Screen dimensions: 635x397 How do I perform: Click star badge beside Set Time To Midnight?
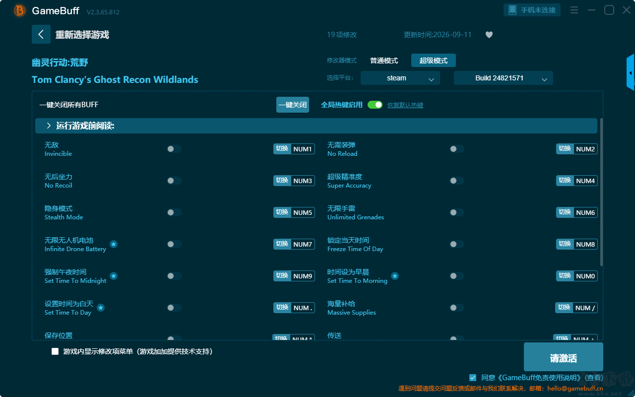(114, 276)
